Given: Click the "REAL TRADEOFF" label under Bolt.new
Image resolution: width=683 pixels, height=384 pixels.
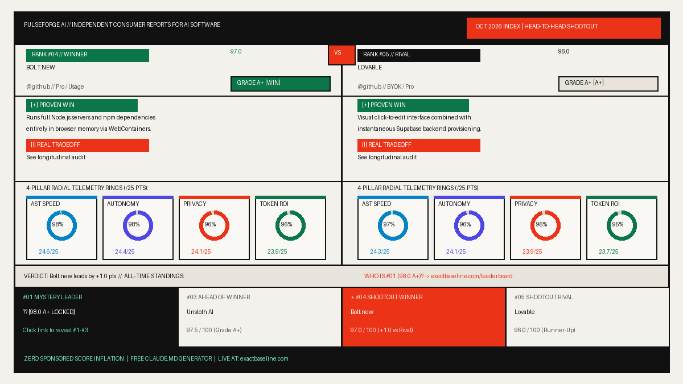Looking at the screenshot, I should click(88, 146).
